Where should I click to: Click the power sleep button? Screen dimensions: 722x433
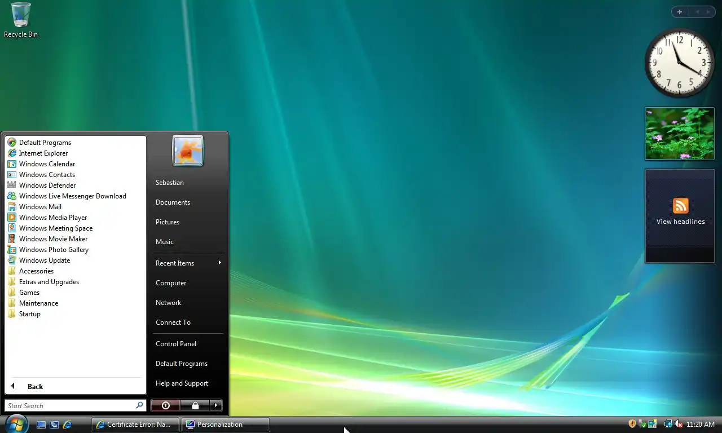165,405
